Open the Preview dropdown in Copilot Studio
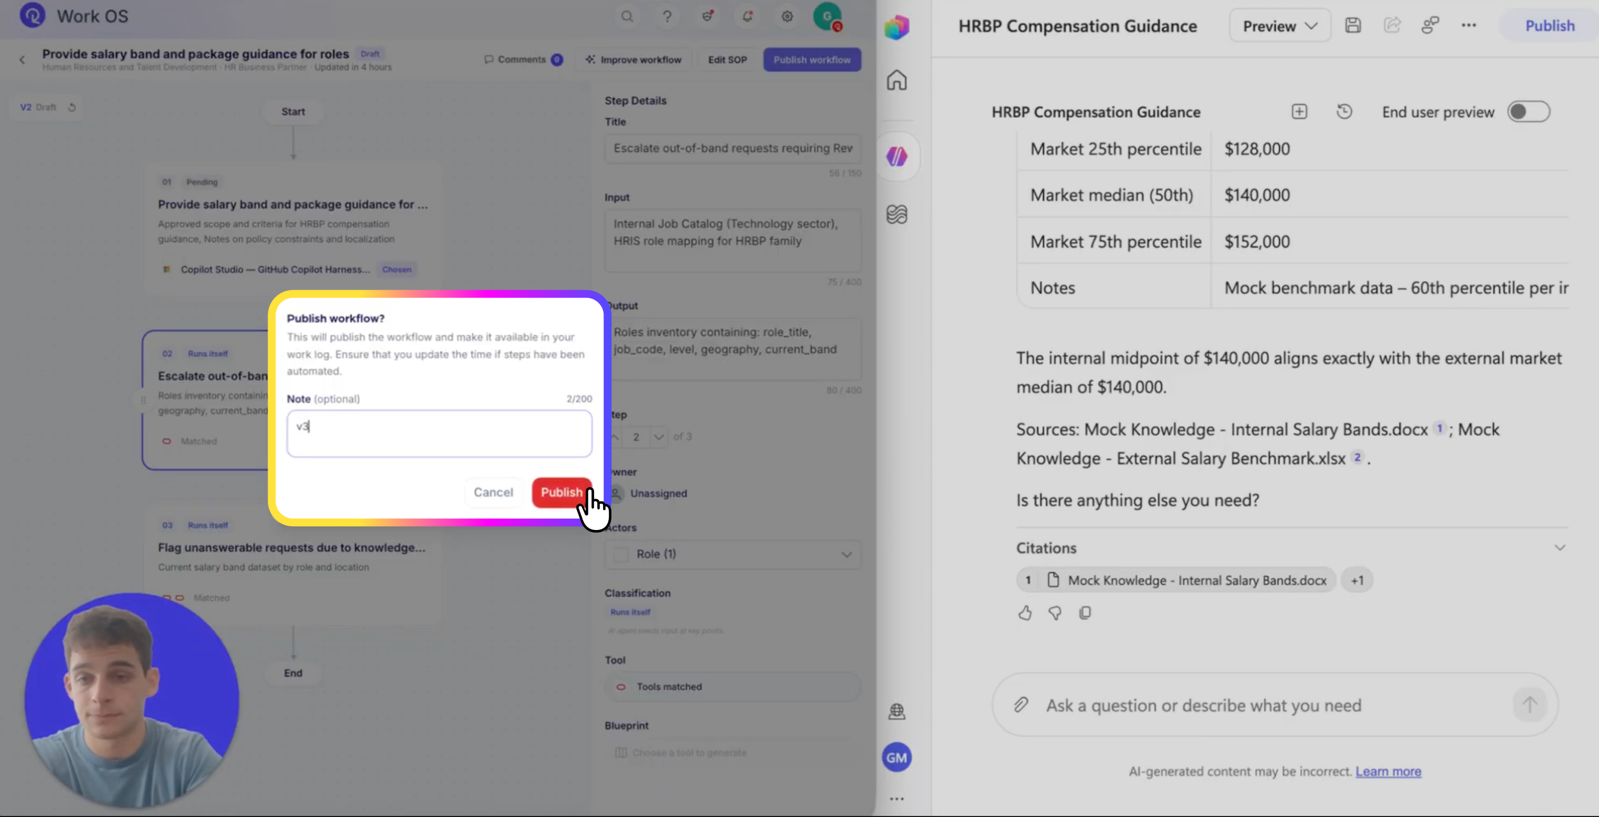1599x817 pixels. point(1279,26)
